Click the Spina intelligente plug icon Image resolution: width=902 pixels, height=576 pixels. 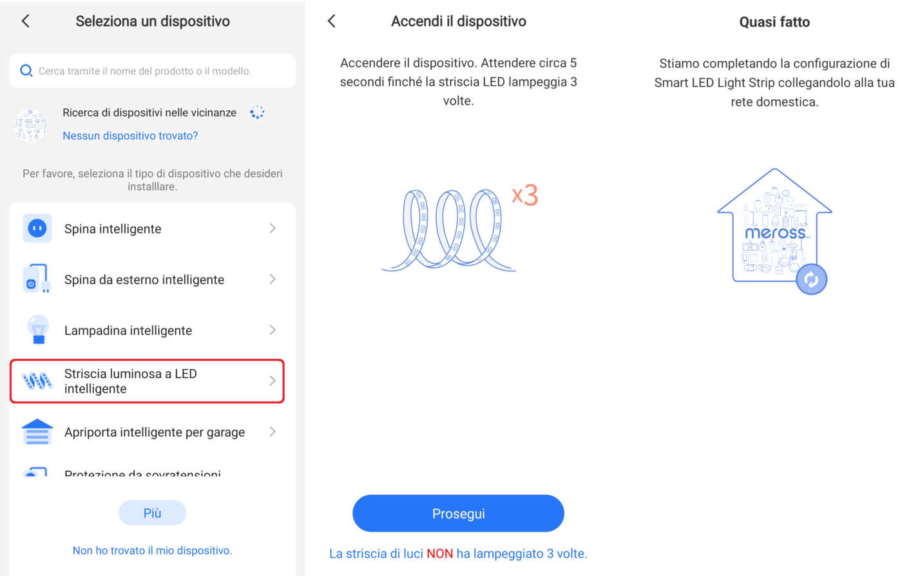pyautogui.click(x=37, y=229)
